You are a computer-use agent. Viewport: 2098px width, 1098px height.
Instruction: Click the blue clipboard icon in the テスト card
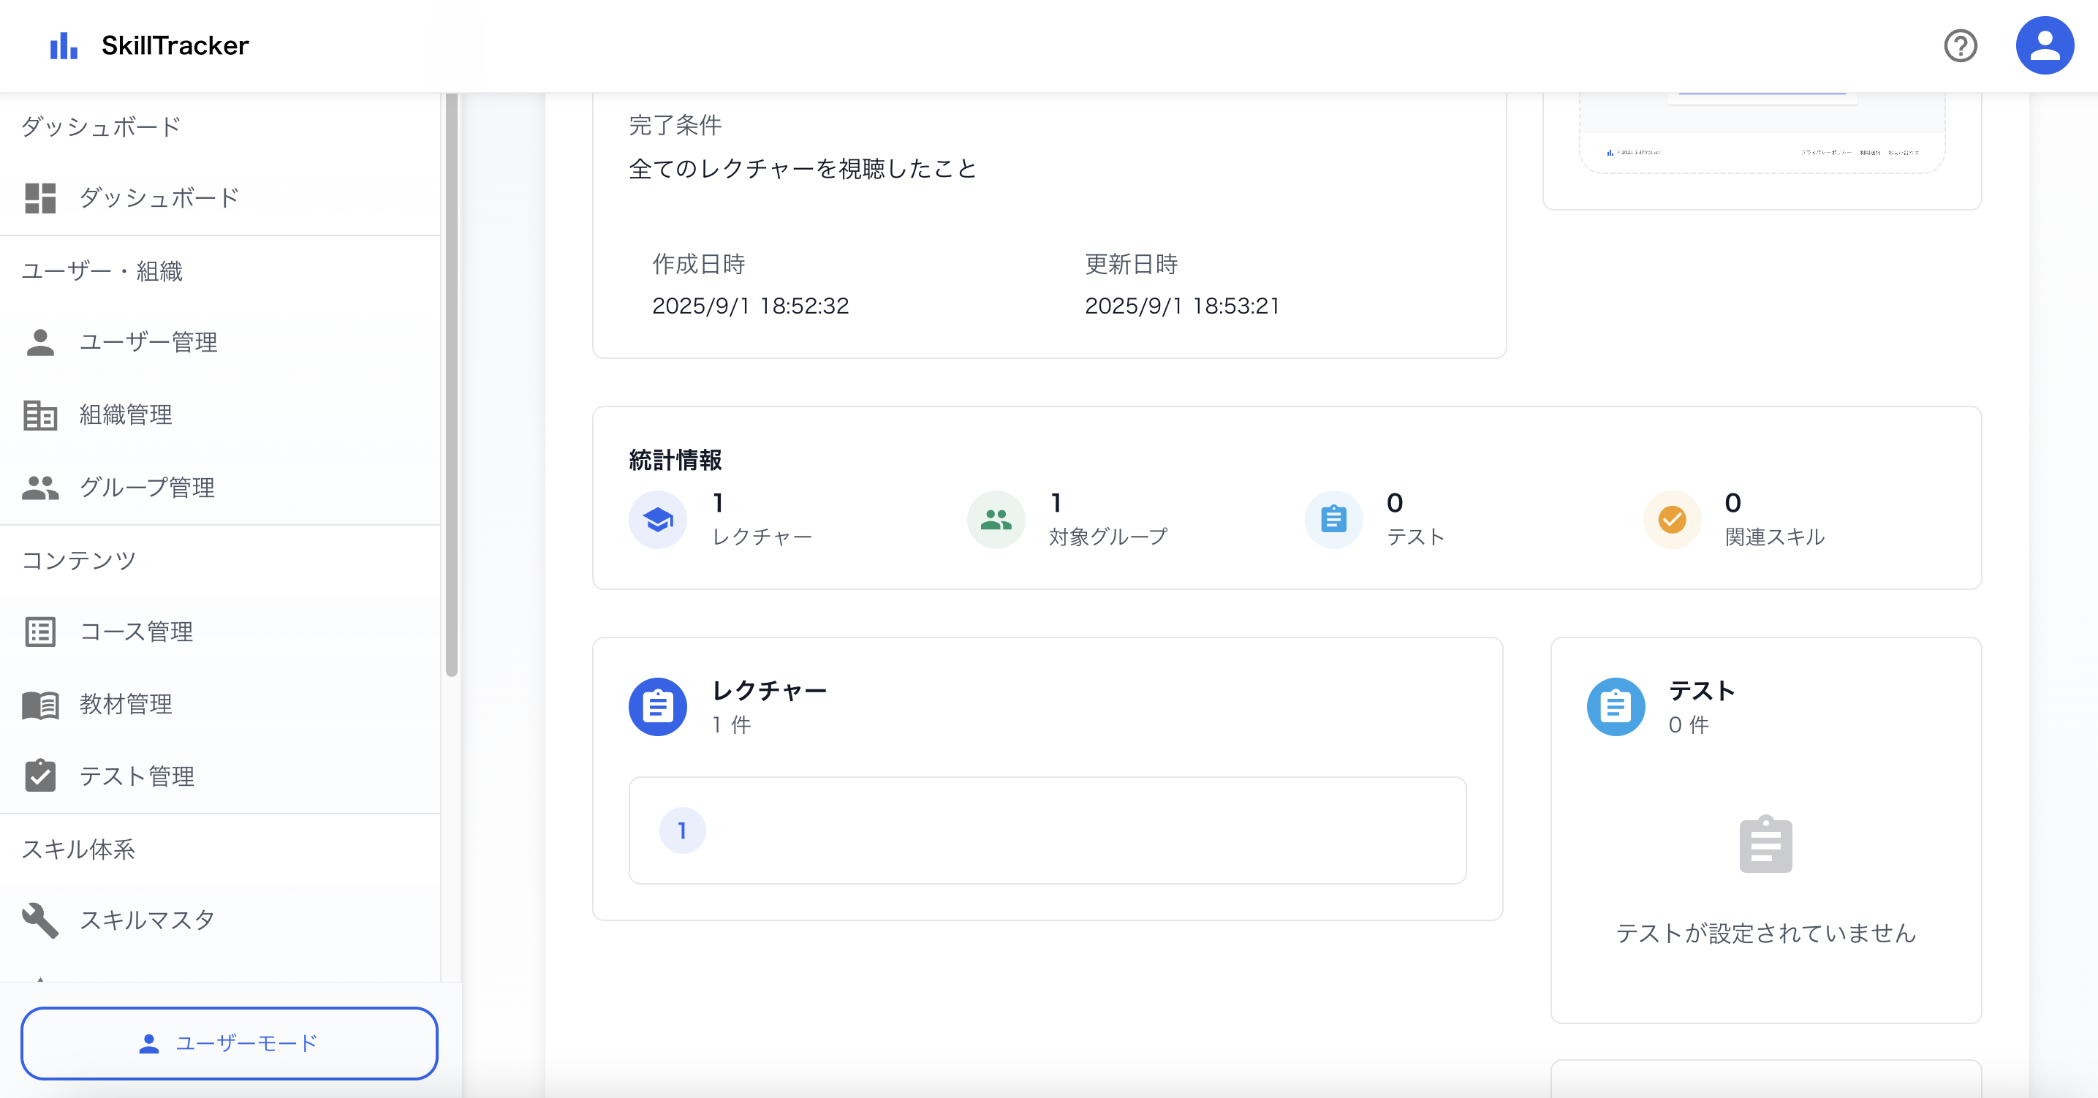coord(1617,707)
